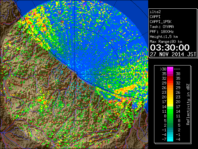The image size is (198, 149).
Task: Pick the red 32 to 35 legend color
Action: pyautogui.click(x=170, y=79)
